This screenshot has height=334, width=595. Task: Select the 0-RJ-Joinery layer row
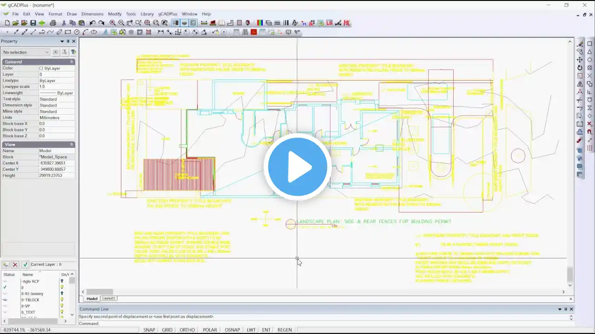(35, 294)
